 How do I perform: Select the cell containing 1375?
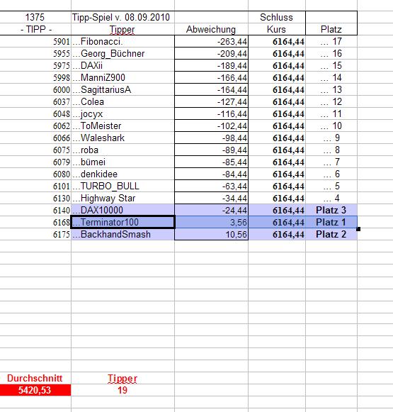[x=35, y=17]
